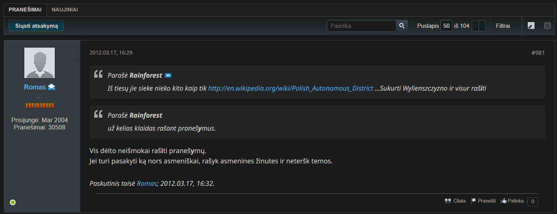
Task: Open the Polish_Autonomous_District Wikipedia link
Action: 290,88
